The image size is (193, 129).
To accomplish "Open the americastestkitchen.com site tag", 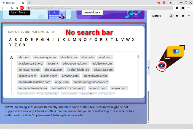I will (x=34, y=82).
